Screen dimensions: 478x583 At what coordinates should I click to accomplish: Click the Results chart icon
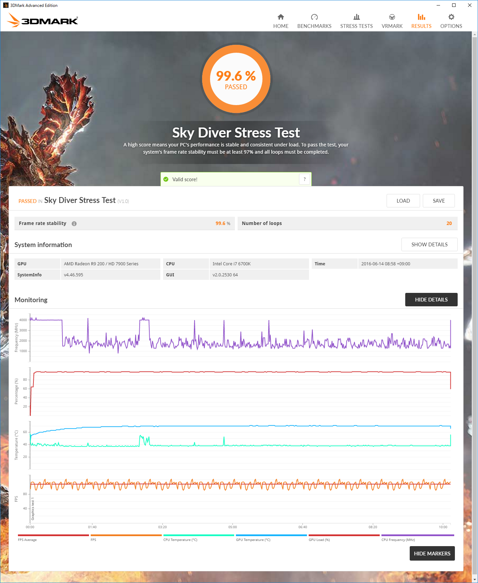click(x=421, y=17)
